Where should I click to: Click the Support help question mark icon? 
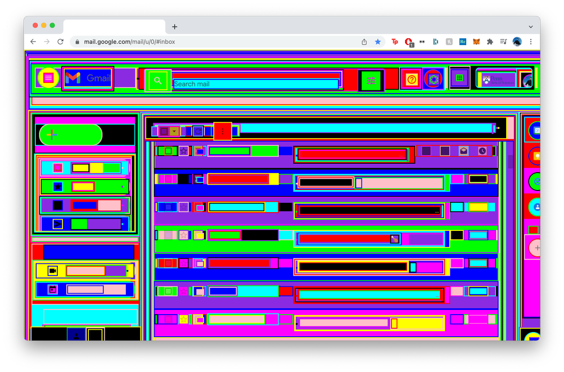tap(412, 79)
